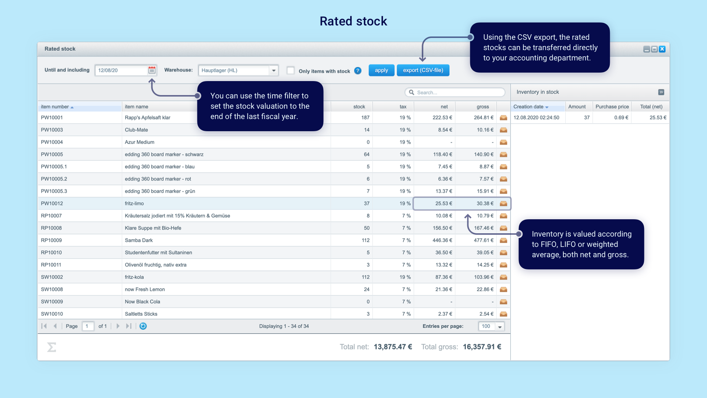Select row RP10009
The height and width of the screenshot is (398, 707).
pos(274,240)
